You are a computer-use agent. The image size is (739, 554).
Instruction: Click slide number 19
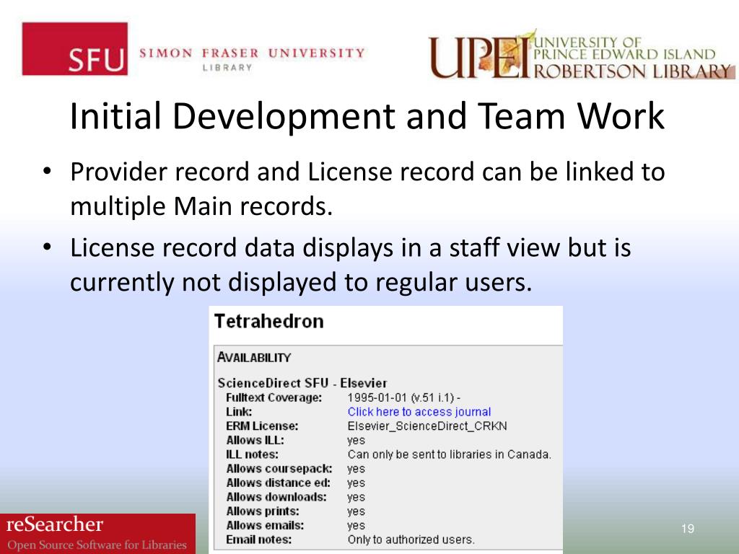pos(688,529)
